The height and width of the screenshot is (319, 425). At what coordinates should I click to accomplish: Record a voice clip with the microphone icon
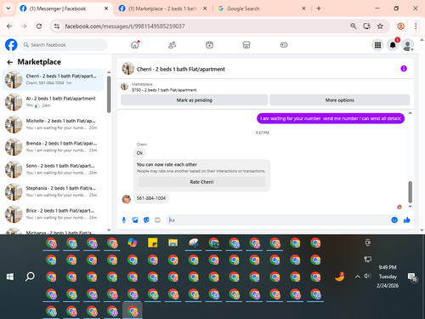(x=124, y=219)
